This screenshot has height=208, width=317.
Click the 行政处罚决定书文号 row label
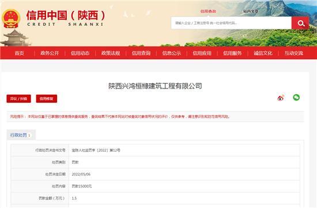pos(50,151)
